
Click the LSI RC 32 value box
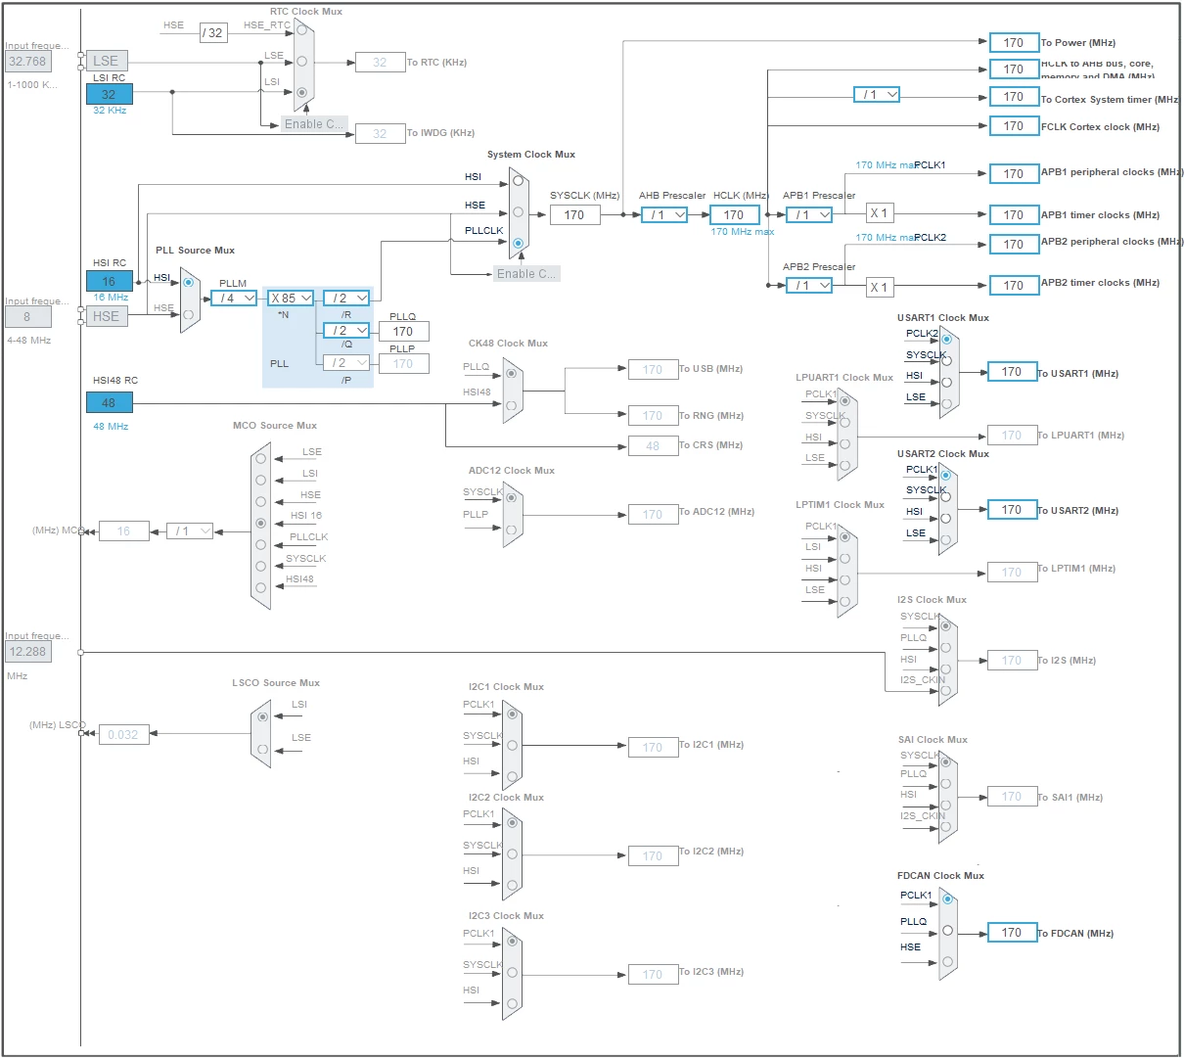(110, 94)
